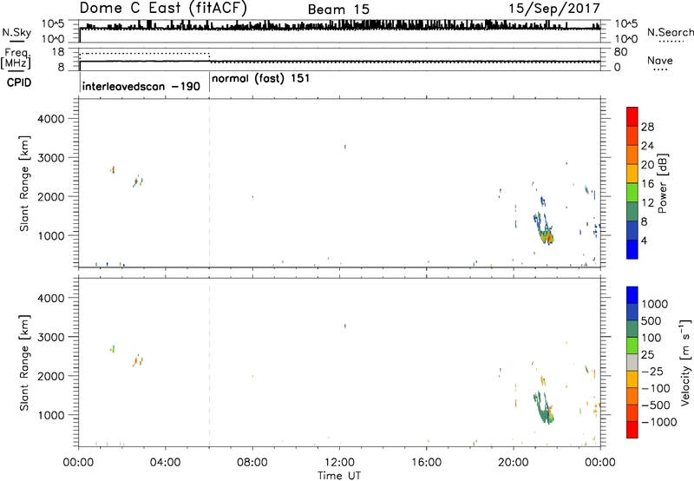The height and width of the screenshot is (481, 694).
Task: Click the '08:00' time axis label
Action: pos(252,463)
